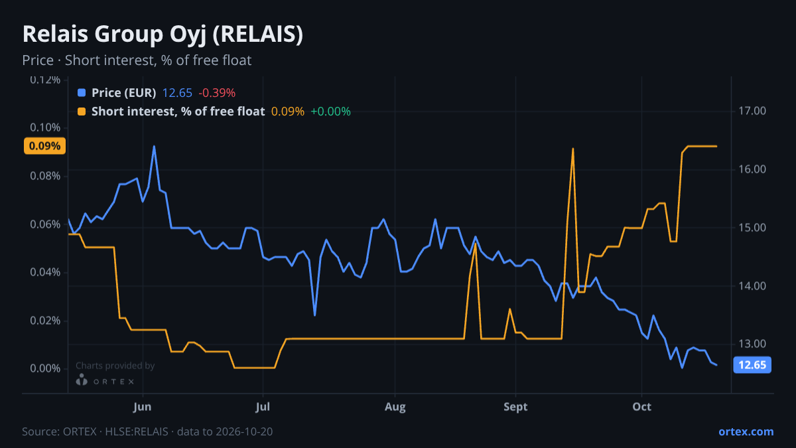Click the 0.06% left axis label
This screenshot has width=796, height=448.
pyautogui.click(x=44, y=224)
